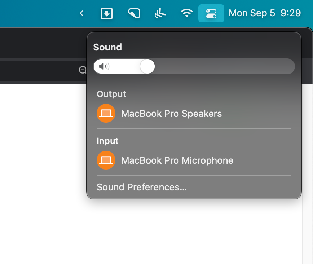Image resolution: width=313 pixels, height=264 pixels.
Task: Click the orange laptop icon for MacBook Pro Speakers
Action: tap(106, 113)
